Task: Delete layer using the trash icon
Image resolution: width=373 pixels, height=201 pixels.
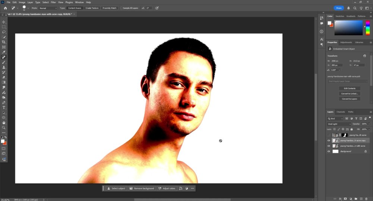Action: 366,199
